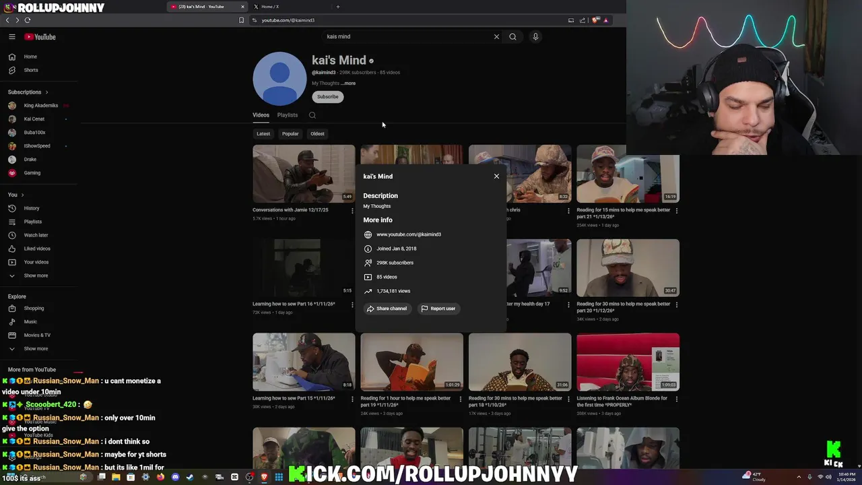Click the Brave shields icon in address bar
The width and height of the screenshot is (862, 485).
tap(596, 20)
